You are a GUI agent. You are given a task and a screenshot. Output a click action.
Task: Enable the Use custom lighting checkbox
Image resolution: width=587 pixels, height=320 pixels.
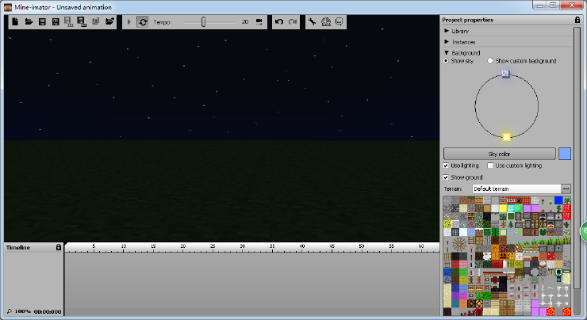click(x=490, y=166)
